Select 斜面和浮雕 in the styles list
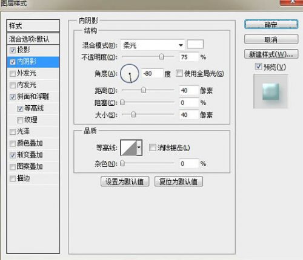 33,97
